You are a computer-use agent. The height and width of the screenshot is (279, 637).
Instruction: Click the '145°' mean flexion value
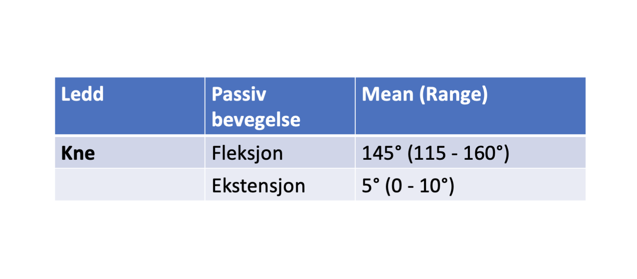point(382,154)
